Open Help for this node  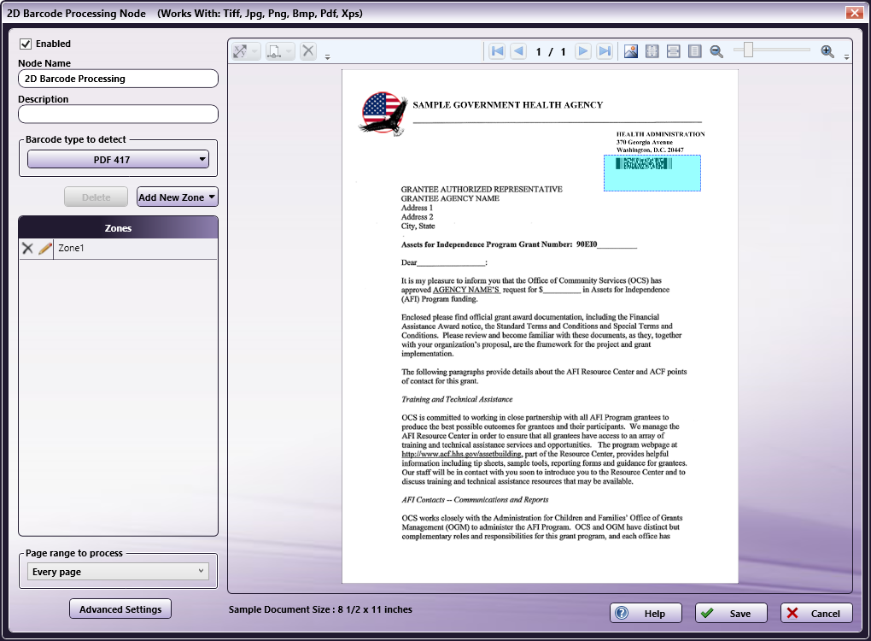coord(646,613)
